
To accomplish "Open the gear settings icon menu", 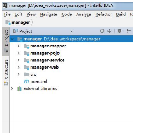I will pos(120,31).
